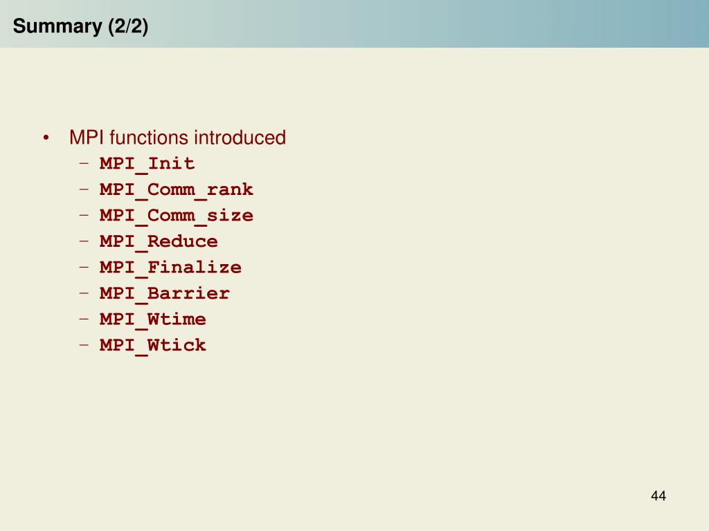
Task: Click the slide number 44
Action: (658, 496)
